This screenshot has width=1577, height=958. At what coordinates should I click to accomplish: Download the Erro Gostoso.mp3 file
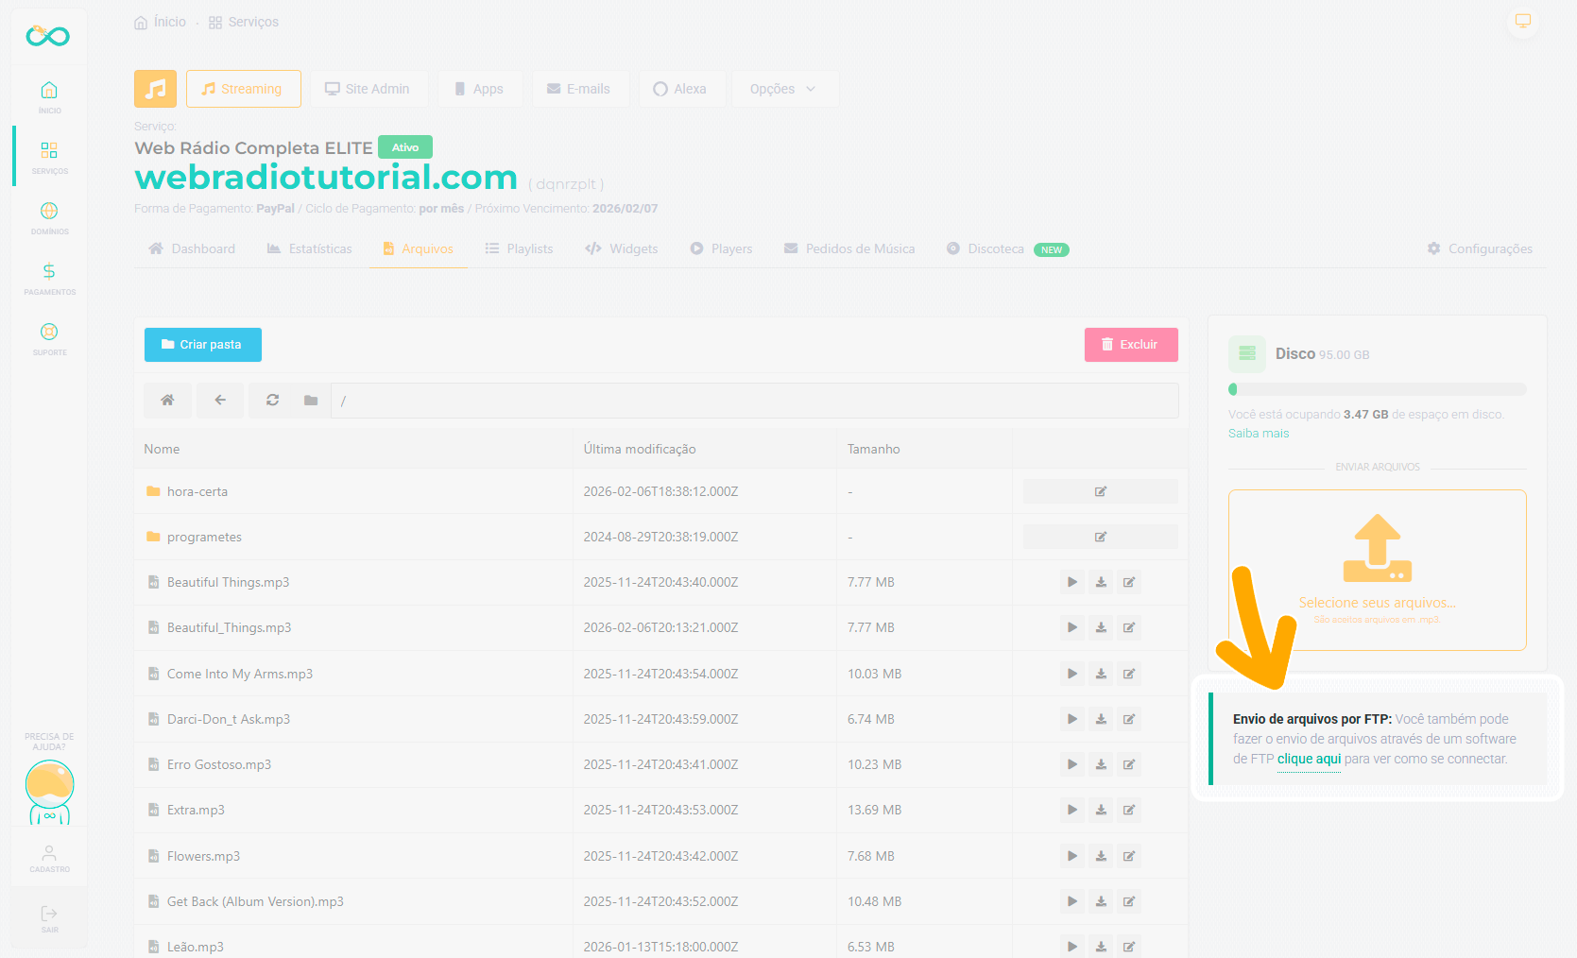click(1101, 764)
